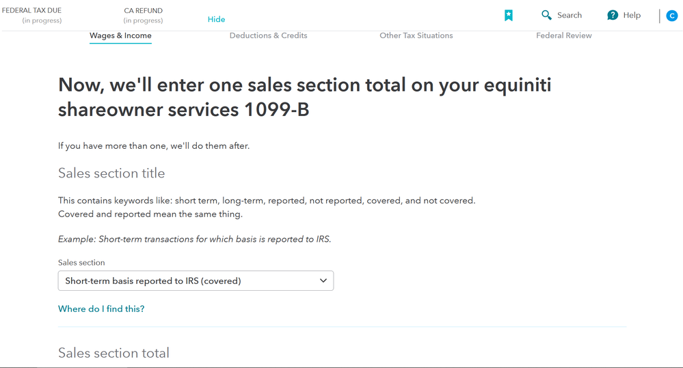This screenshot has width=683, height=368.
Task: Click the equiniti shareowner services 1099-B headline
Action: (x=304, y=97)
